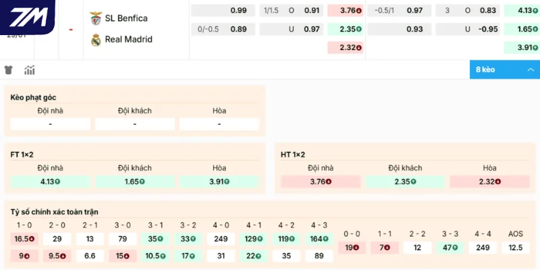Select the Under odds -0.95
This screenshot has width=540, height=270.
click(488, 30)
